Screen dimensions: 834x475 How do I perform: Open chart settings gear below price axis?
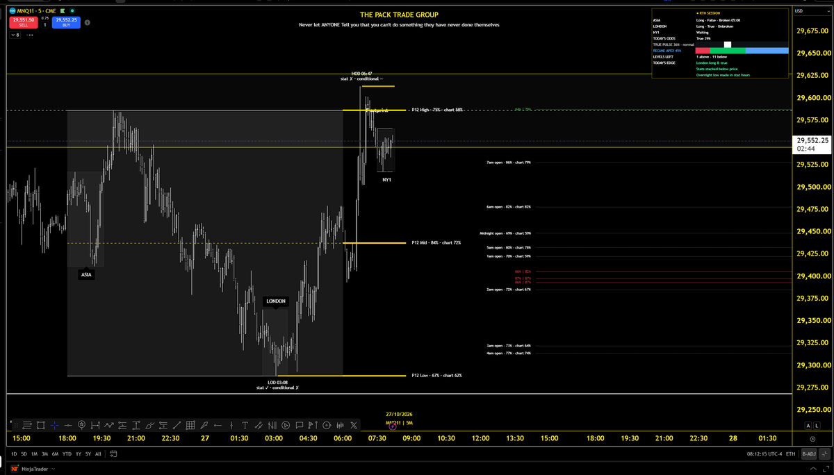[812, 439]
